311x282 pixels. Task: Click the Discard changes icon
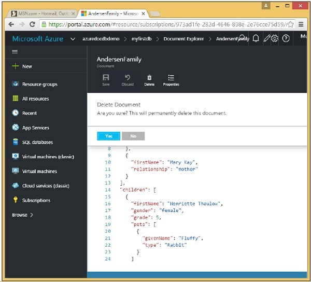(x=128, y=78)
